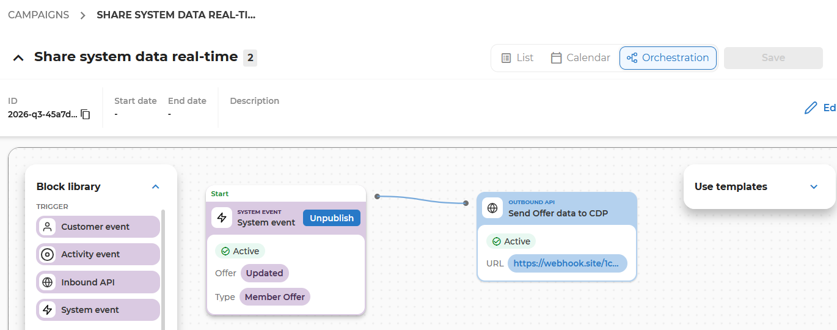Viewport: 837px width, 330px height.
Task: Click the TRIGGER section label
Action: [53, 207]
